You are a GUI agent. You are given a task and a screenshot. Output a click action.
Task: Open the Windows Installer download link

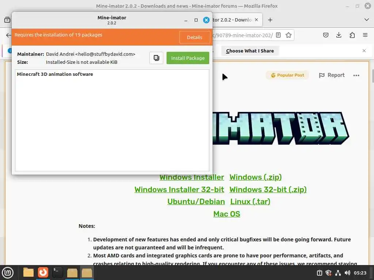tap(192, 177)
